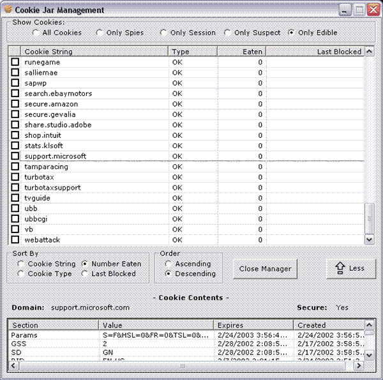
Task: Select the Params row in cookie contents
Action: (x=186, y=335)
